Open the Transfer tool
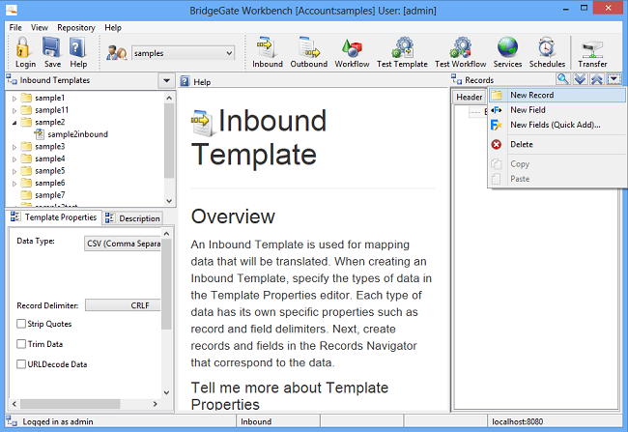This screenshot has width=628, height=432. tap(592, 49)
